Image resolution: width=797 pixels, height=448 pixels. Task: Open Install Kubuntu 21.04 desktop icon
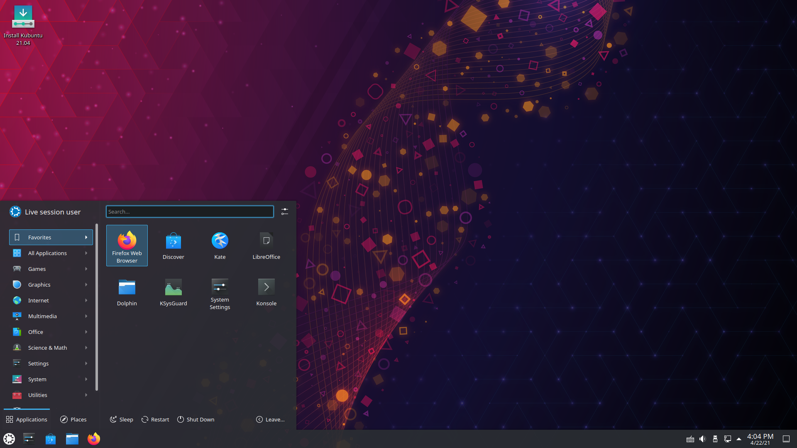[23, 25]
